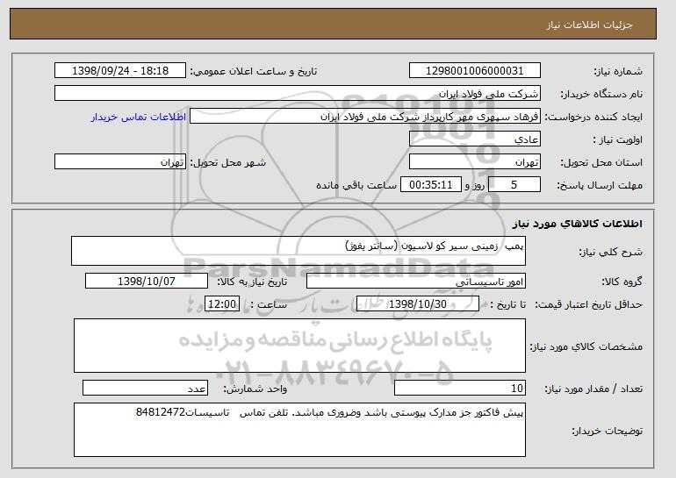This screenshot has width=676, height=478.
Task: Select the buyer name field شرکت ملی فولاد ایران
Action: click(x=298, y=94)
